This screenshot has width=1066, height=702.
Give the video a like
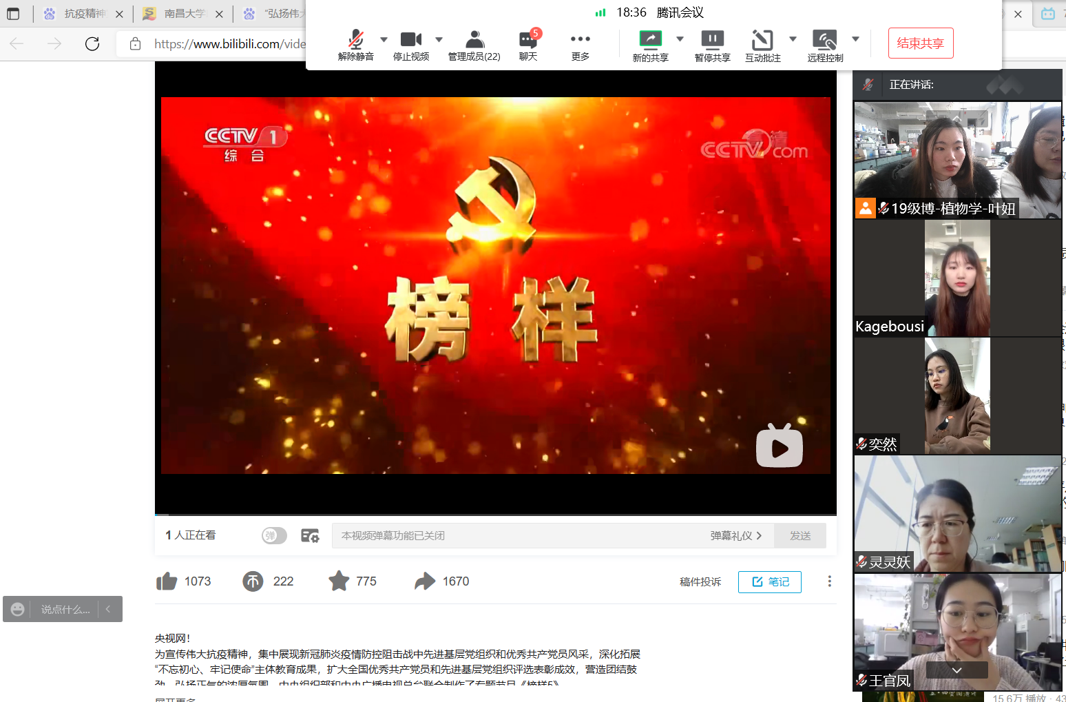pyautogui.click(x=167, y=581)
